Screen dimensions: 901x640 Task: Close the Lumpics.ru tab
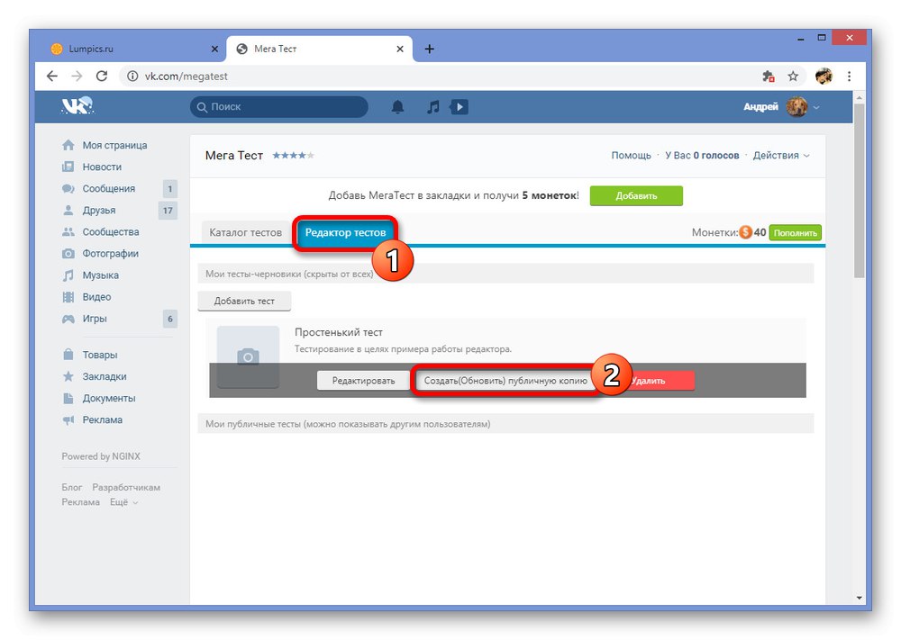(x=215, y=49)
